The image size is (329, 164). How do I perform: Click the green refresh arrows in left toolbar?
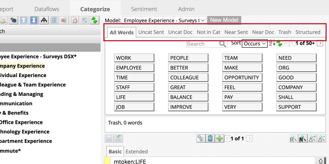(x=94, y=20)
